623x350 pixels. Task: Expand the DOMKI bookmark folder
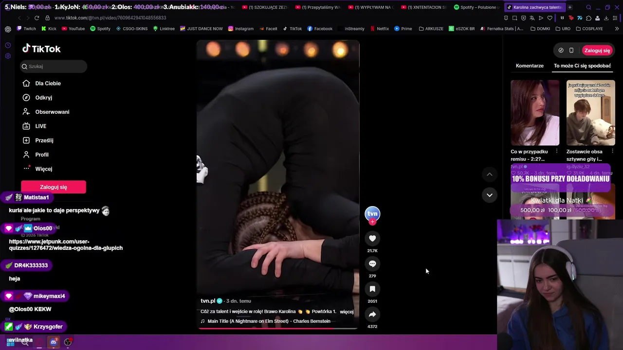[540, 29]
